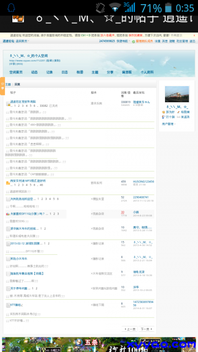Tap the screen rotation status icon
Viewport: 198px width, 352px height.
click(x=100, y=8)
